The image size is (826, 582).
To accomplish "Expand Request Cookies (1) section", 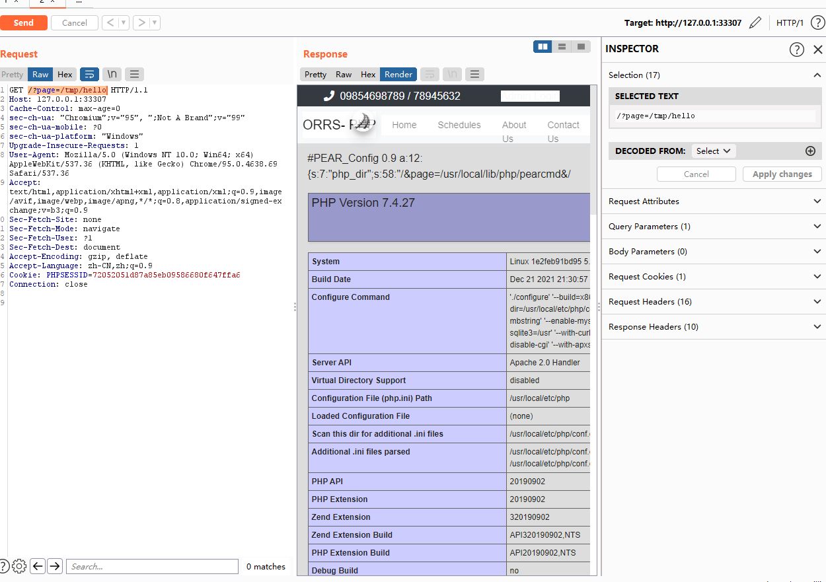I will [x=714, y=277].
